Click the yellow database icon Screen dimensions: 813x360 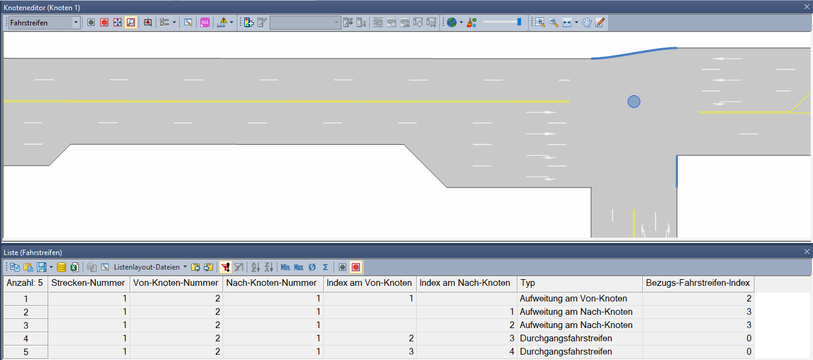62,267
